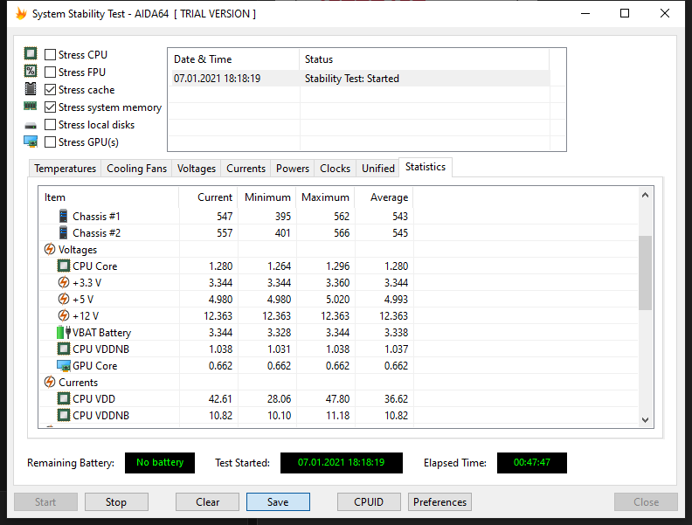Click the AIDA64 flame icon in title bar
692x525 pixels.
[x=21, y=14]
